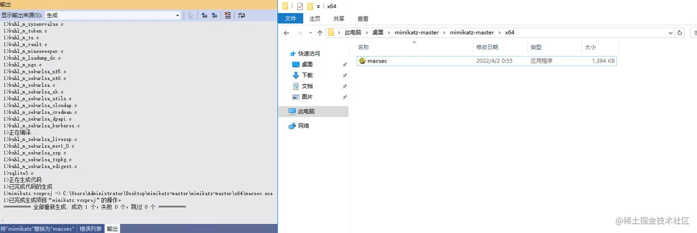Expand the customize quick access toolbar arrow

pos(319,6)
